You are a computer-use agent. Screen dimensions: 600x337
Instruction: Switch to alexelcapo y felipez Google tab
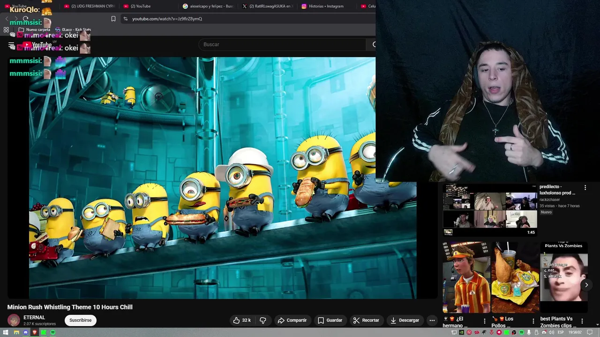tap(208, 6)
